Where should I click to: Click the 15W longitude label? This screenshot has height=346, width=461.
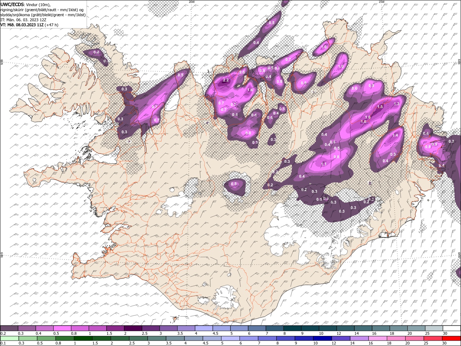click(381, 2)
